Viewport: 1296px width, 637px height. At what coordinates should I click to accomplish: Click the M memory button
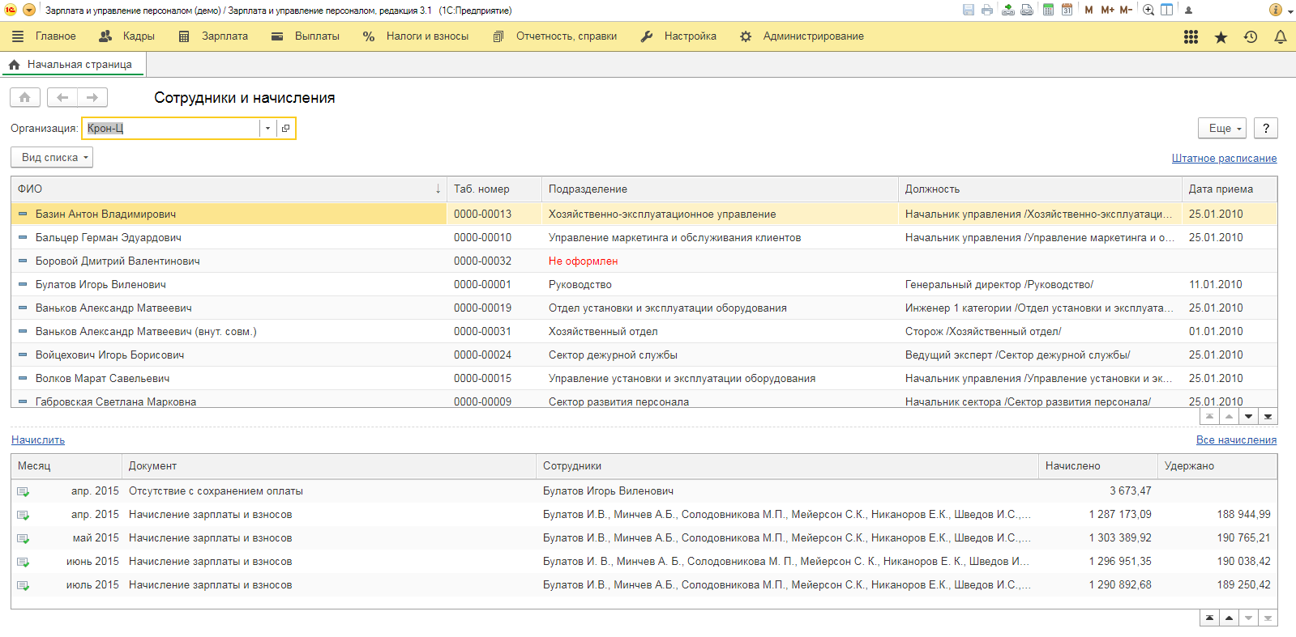click(1089, 10)
